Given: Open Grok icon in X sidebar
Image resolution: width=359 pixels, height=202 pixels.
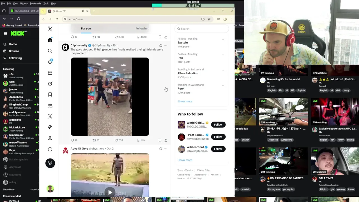Looking at the screenshot, I should coord(50,84).
